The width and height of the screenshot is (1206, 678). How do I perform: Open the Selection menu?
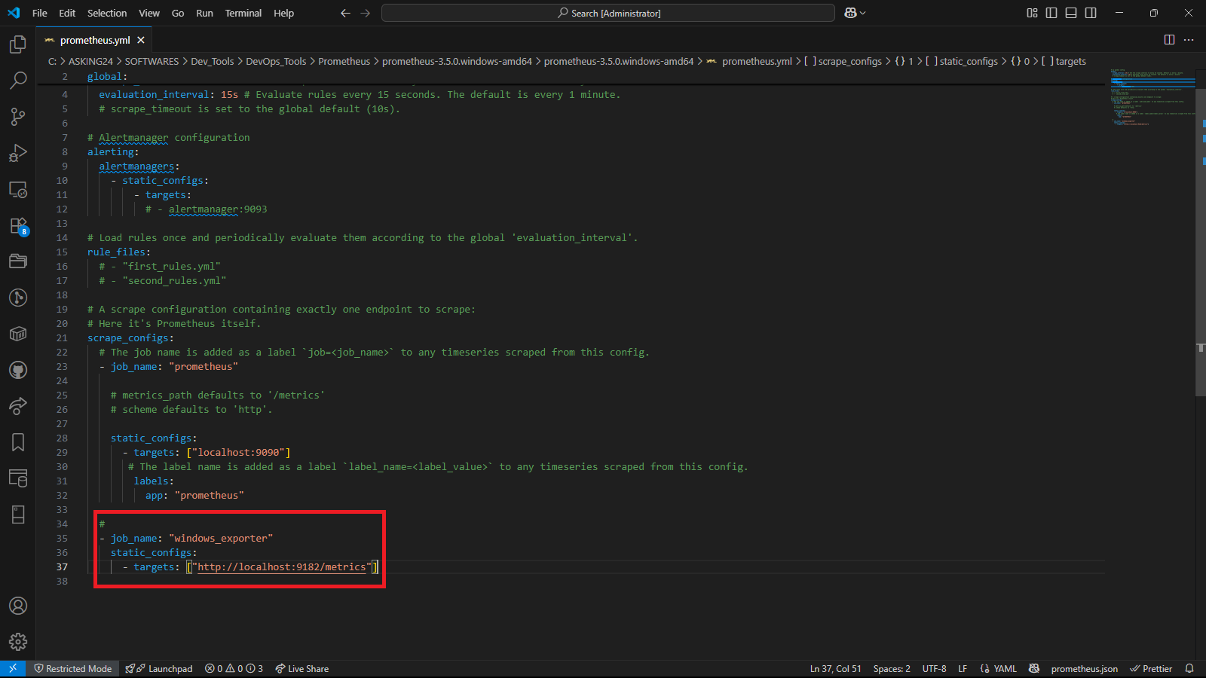107,13
